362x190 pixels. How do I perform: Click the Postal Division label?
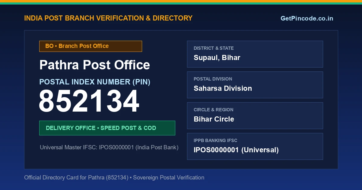tap(213, 79)
